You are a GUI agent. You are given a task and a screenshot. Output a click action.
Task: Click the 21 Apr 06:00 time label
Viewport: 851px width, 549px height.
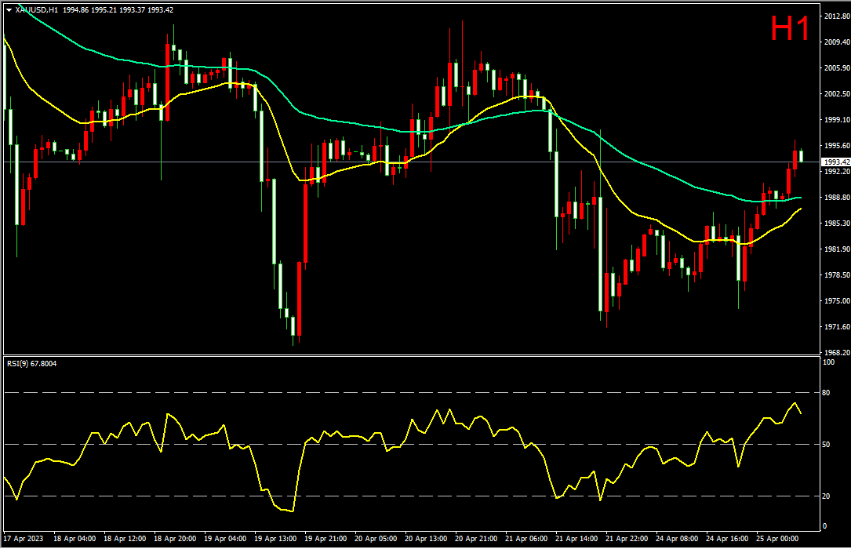(526, 539)
